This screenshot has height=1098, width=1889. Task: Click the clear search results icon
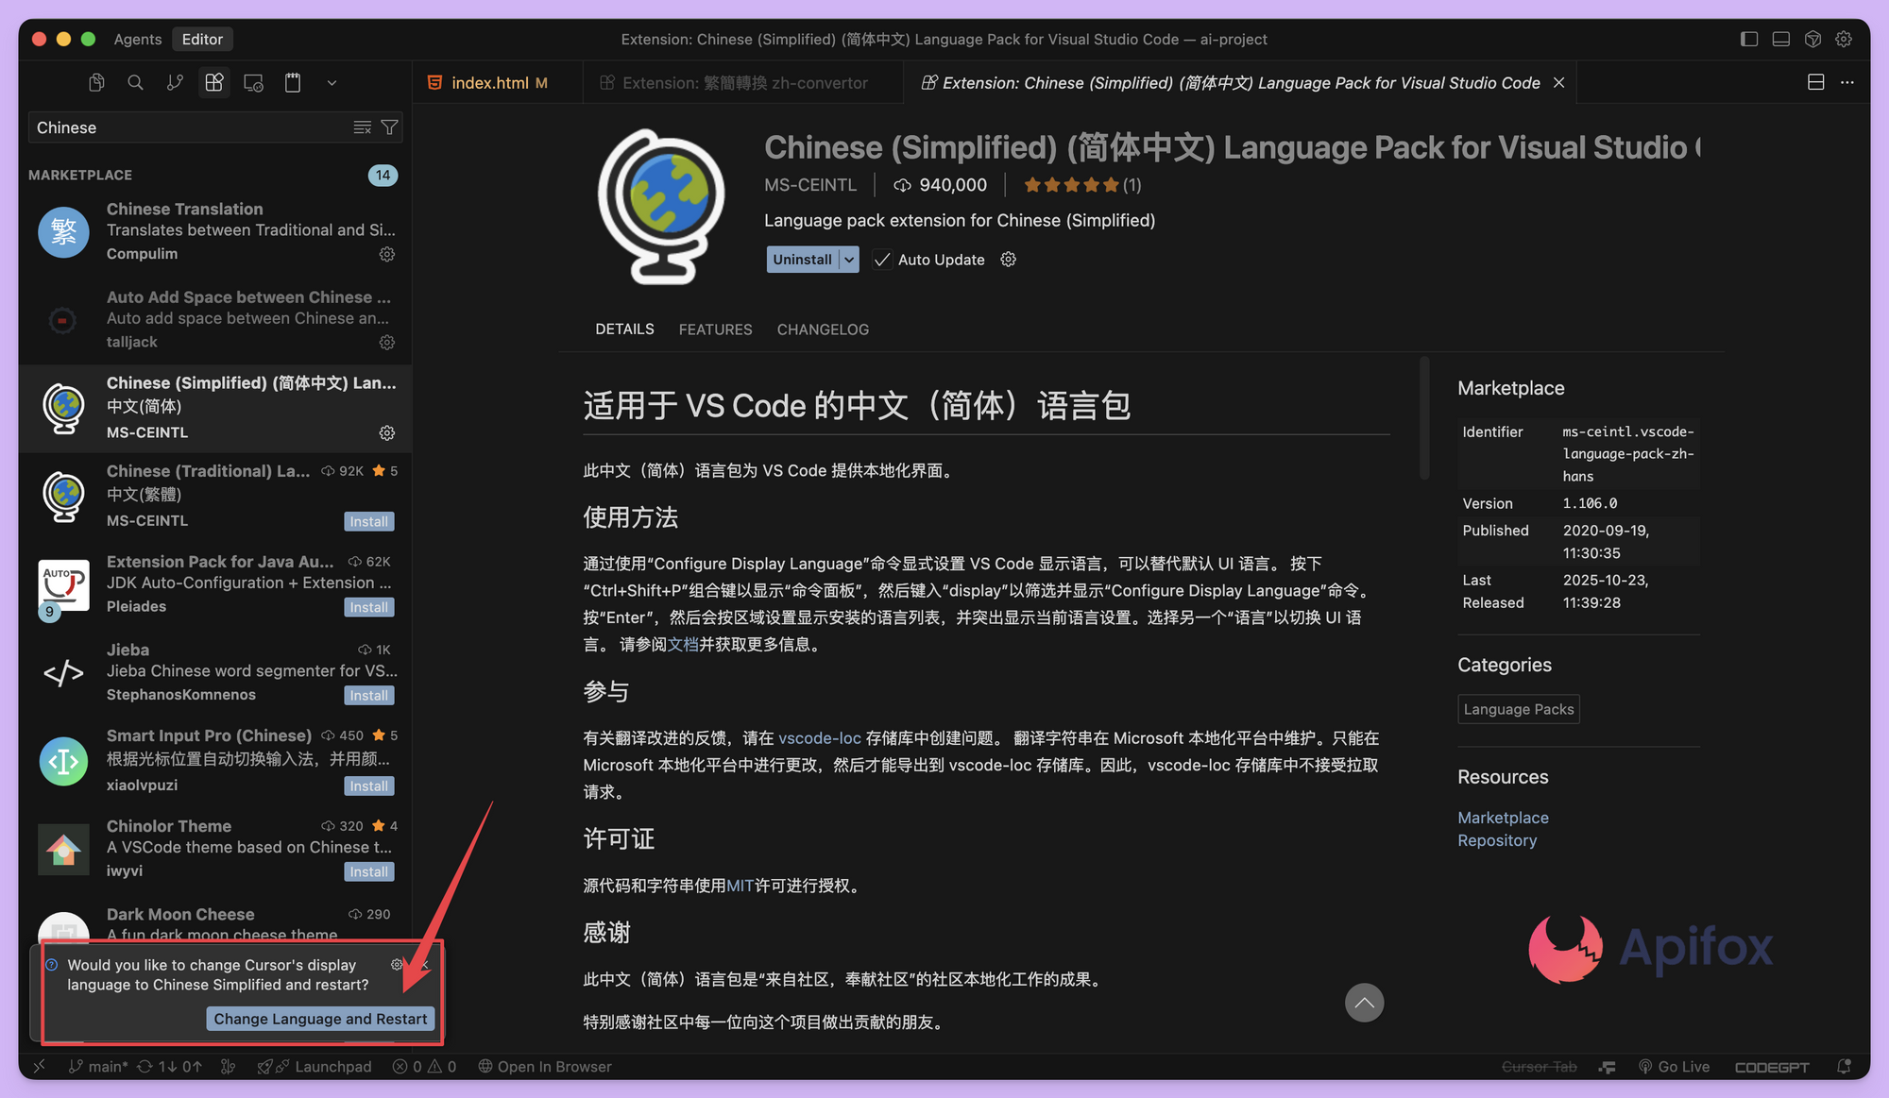pyautogui.click(x=362, y=127)
